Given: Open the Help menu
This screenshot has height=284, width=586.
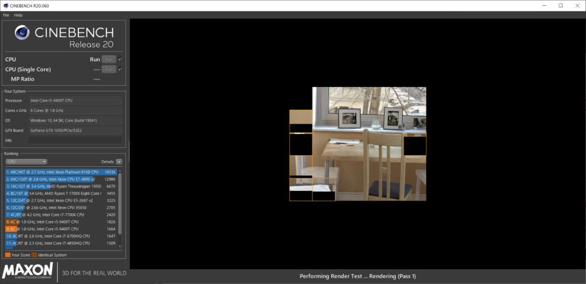Looking at the screenshot, I should [x=18, y=15].
